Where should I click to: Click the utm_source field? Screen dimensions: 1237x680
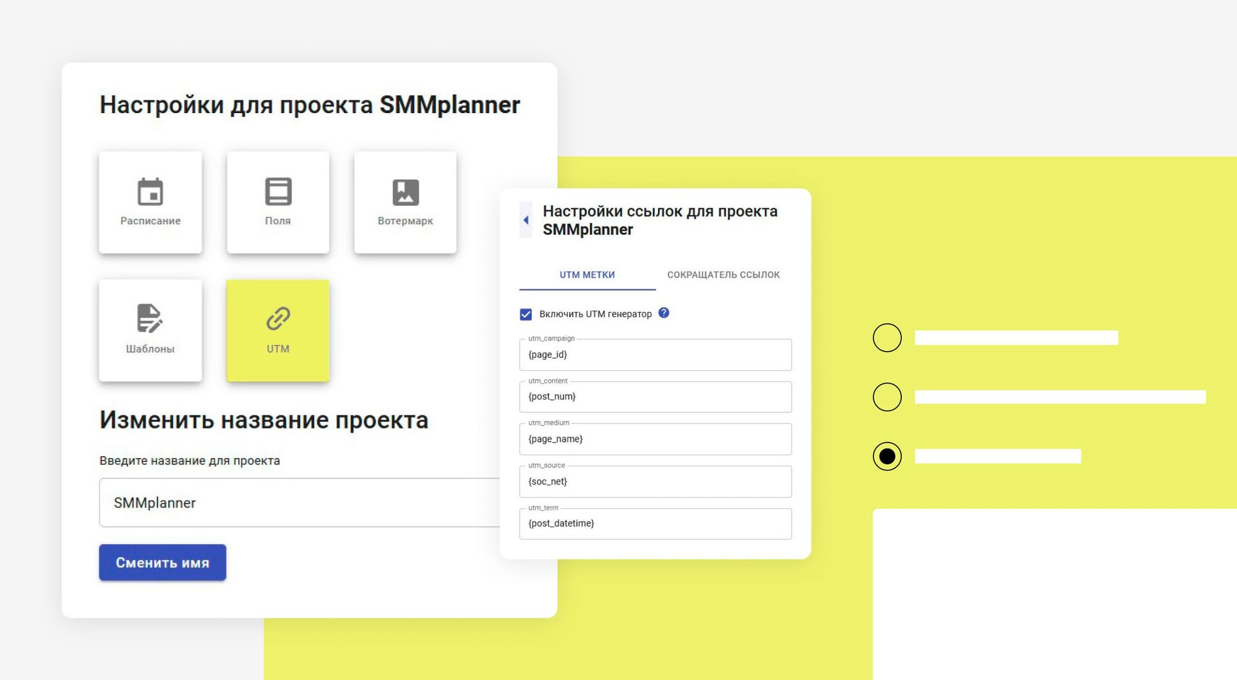pyautogui.click(x=656, y=482)
